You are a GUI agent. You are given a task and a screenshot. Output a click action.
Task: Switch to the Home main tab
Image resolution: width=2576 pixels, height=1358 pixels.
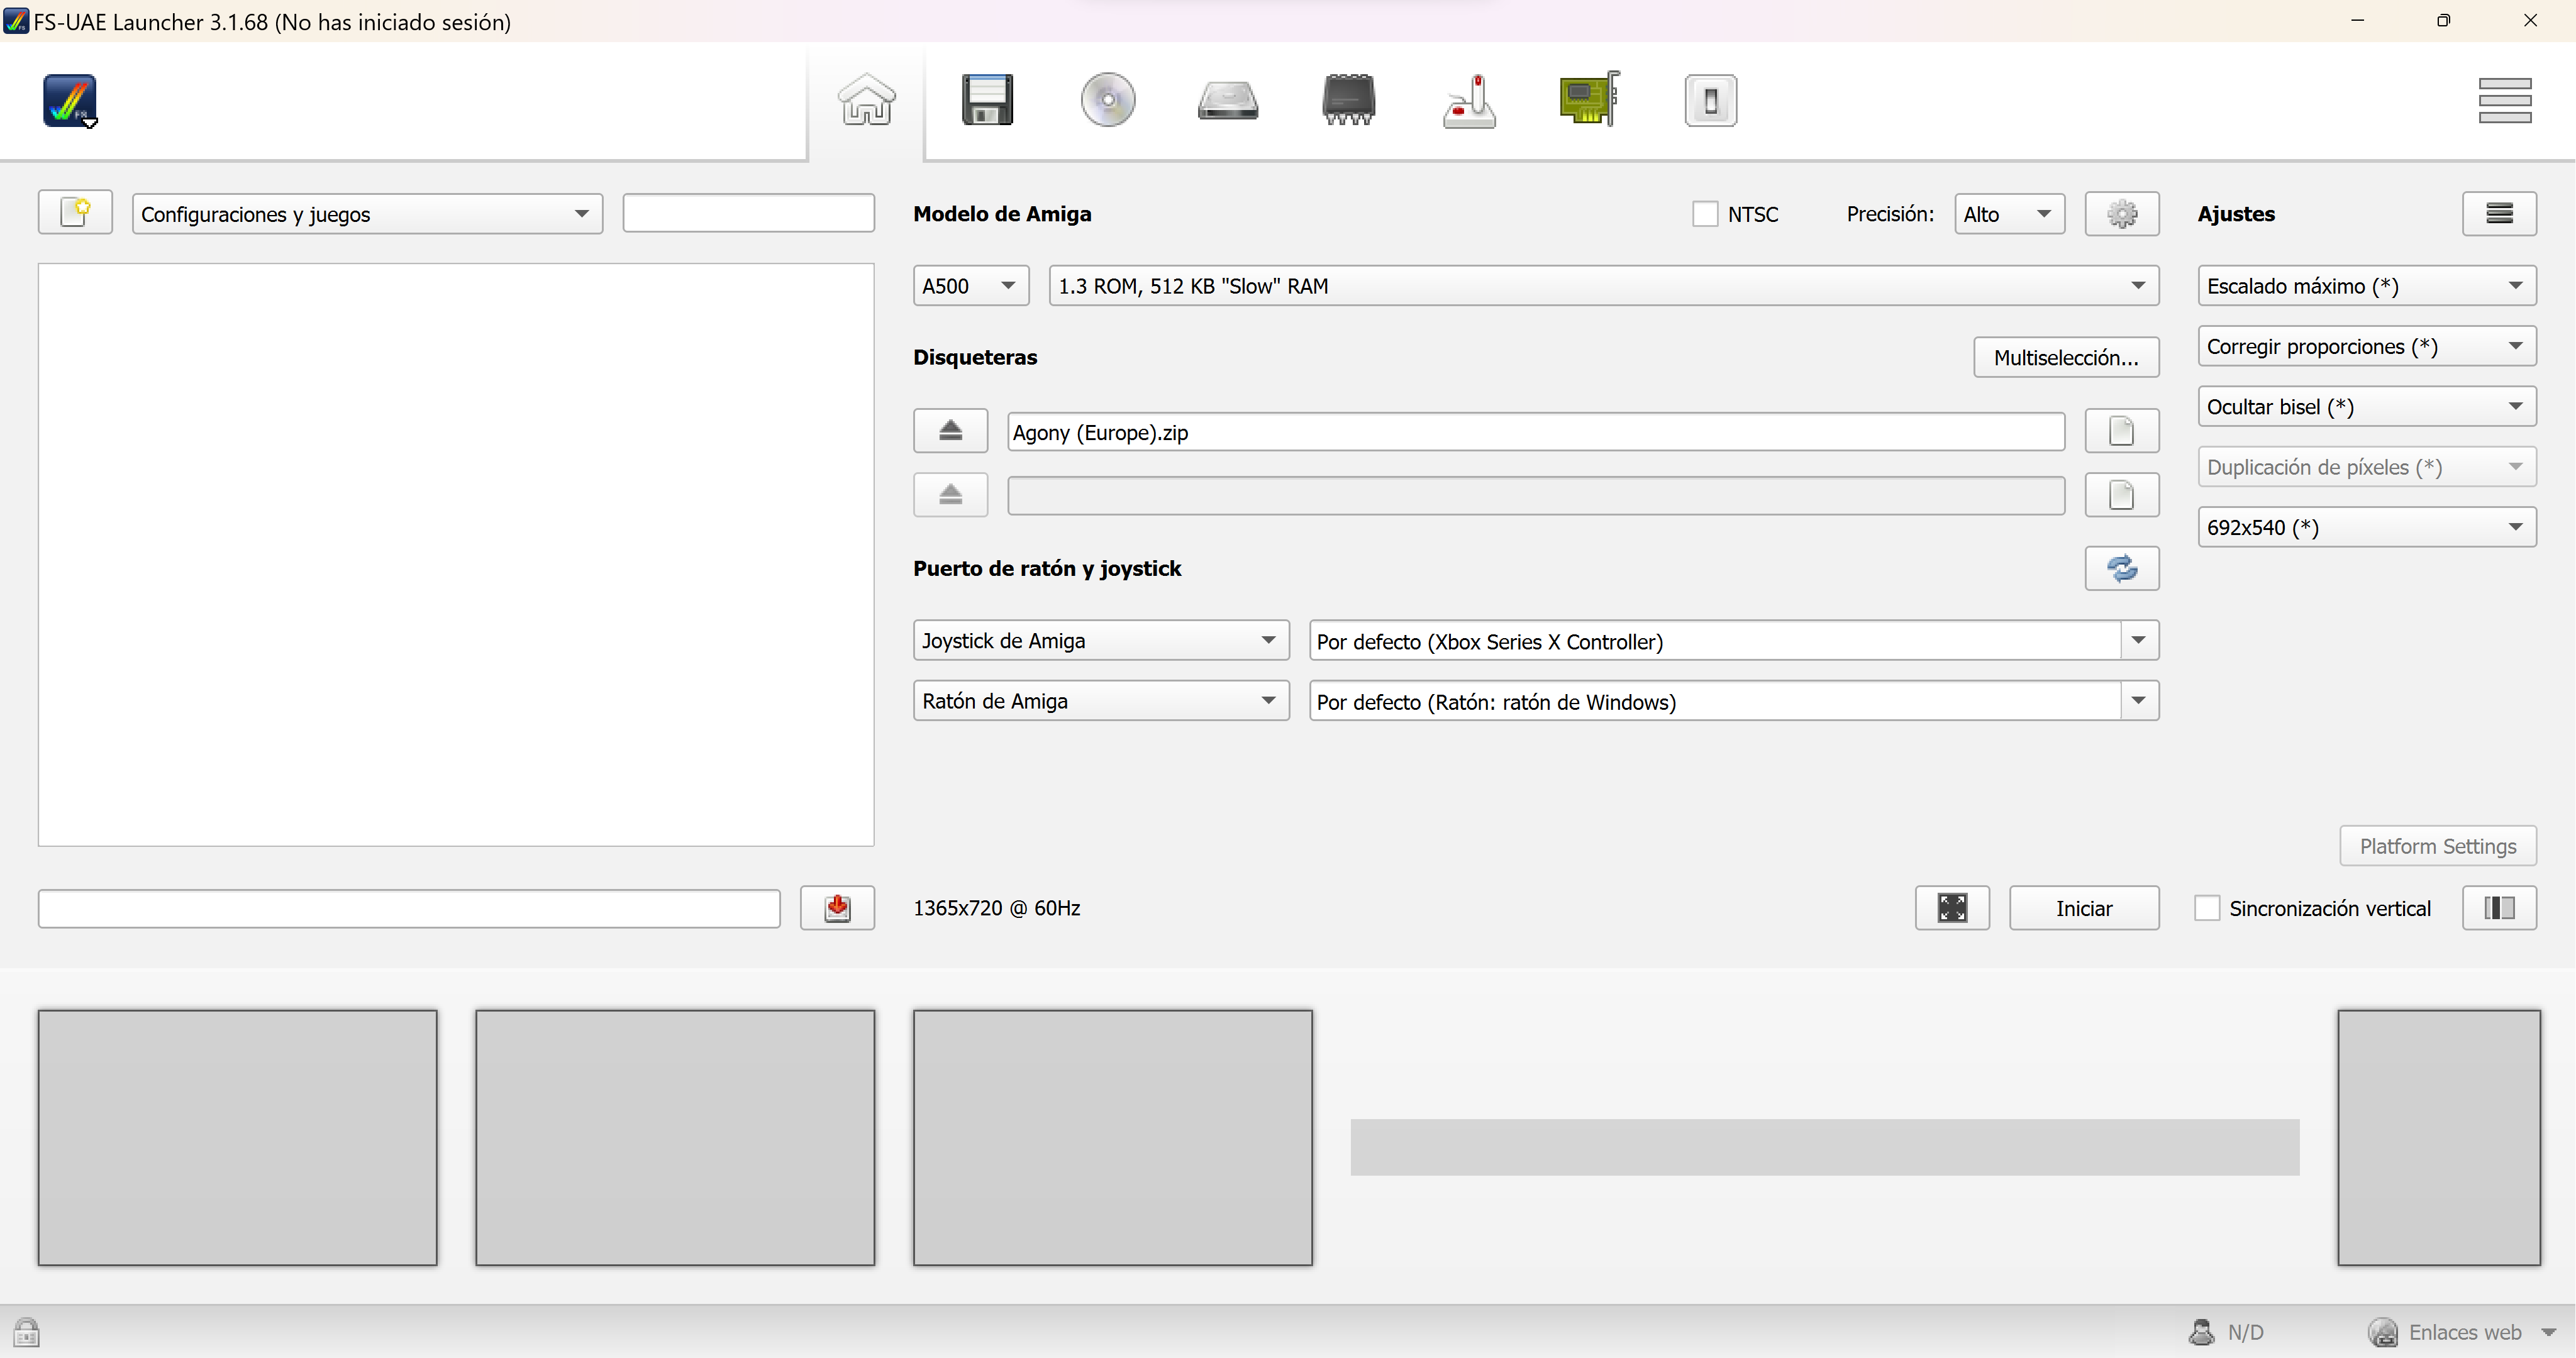pyautogui.click(x=866, y=100)
